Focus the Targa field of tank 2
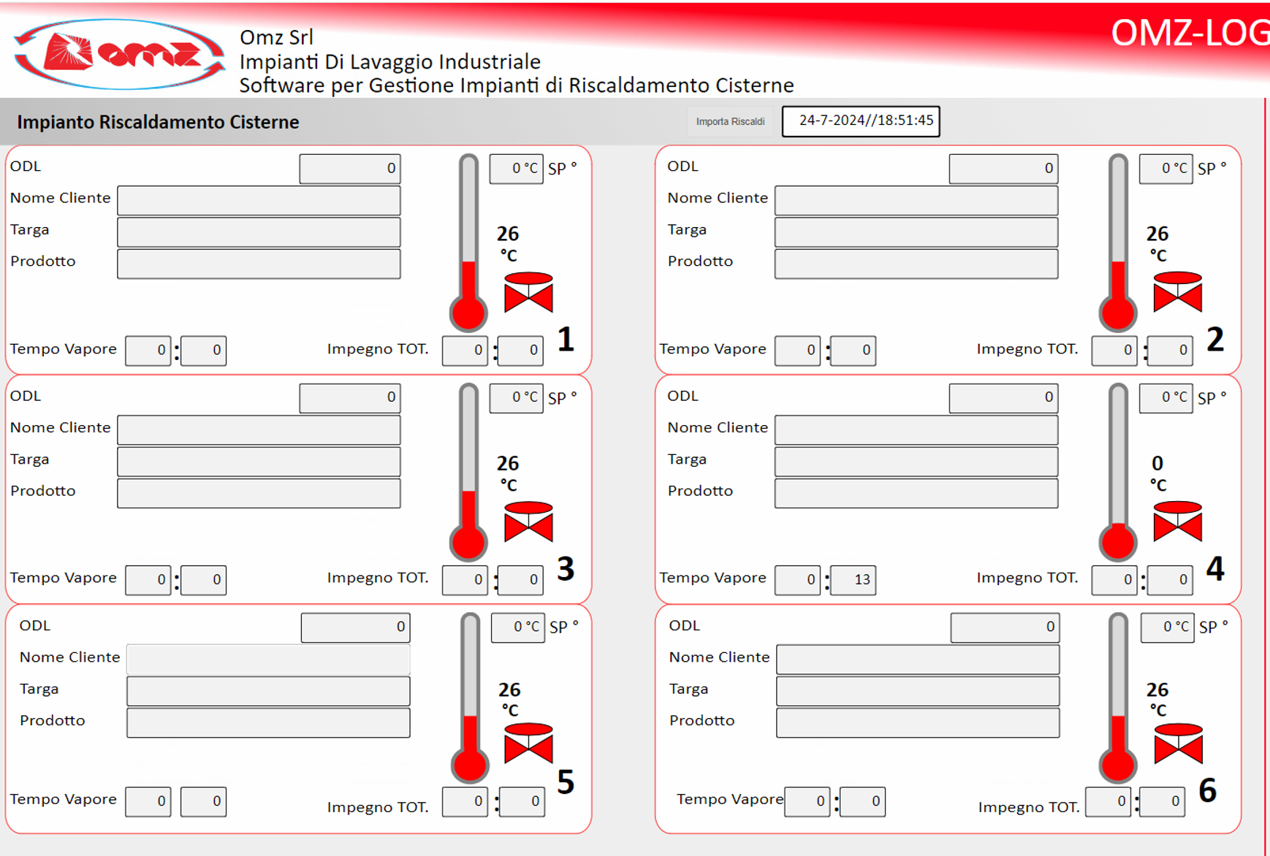1270x856 pixels. click(x=916, y=232)
